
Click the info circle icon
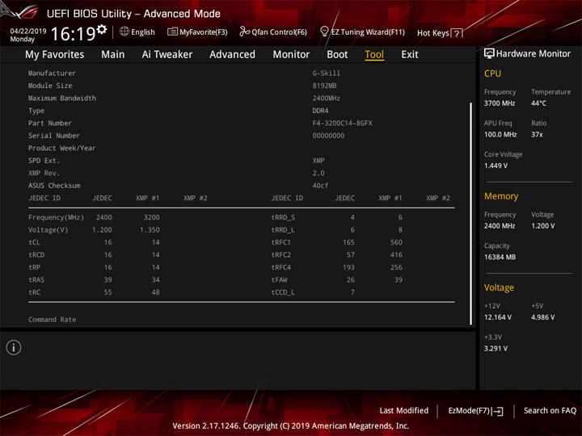[14, 347]
